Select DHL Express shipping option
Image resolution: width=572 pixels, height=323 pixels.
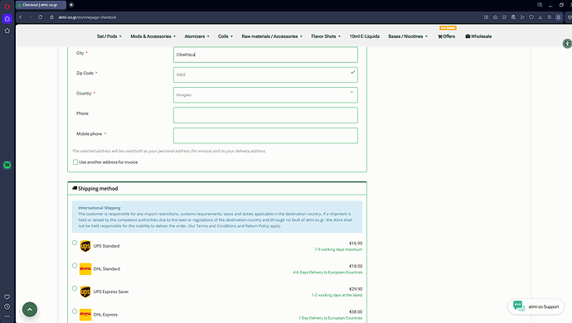(x=75, y=311)
